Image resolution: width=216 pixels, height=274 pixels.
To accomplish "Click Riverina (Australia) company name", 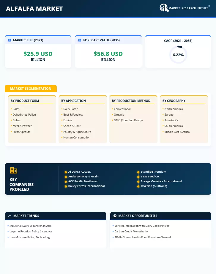I will (154, 186).
